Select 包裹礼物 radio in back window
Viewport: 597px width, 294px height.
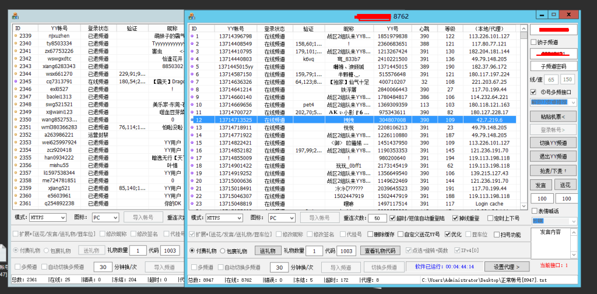[46, 250]
